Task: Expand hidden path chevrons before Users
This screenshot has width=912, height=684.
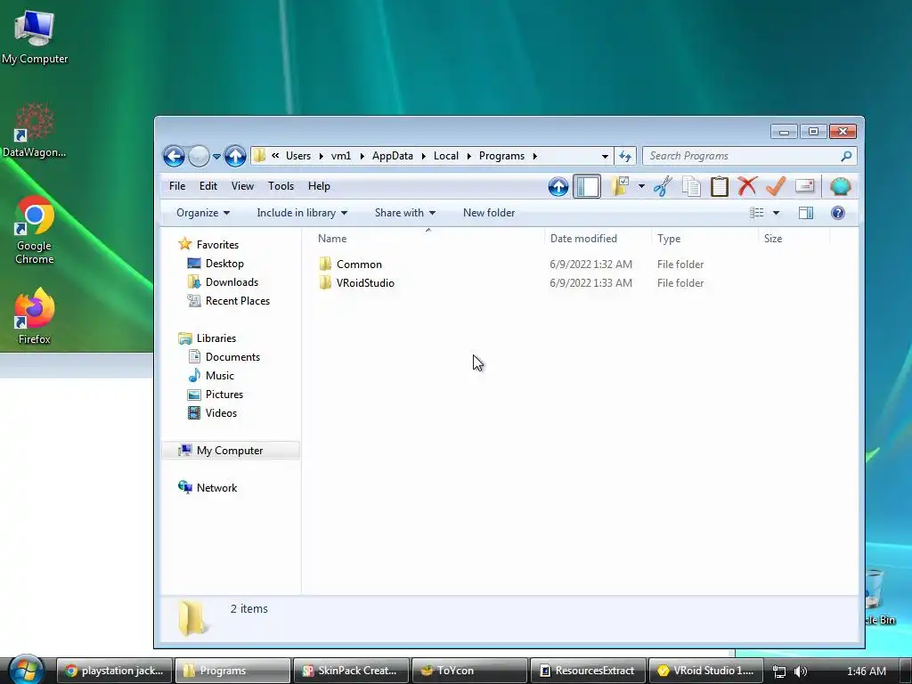Action: coord(275,155)
